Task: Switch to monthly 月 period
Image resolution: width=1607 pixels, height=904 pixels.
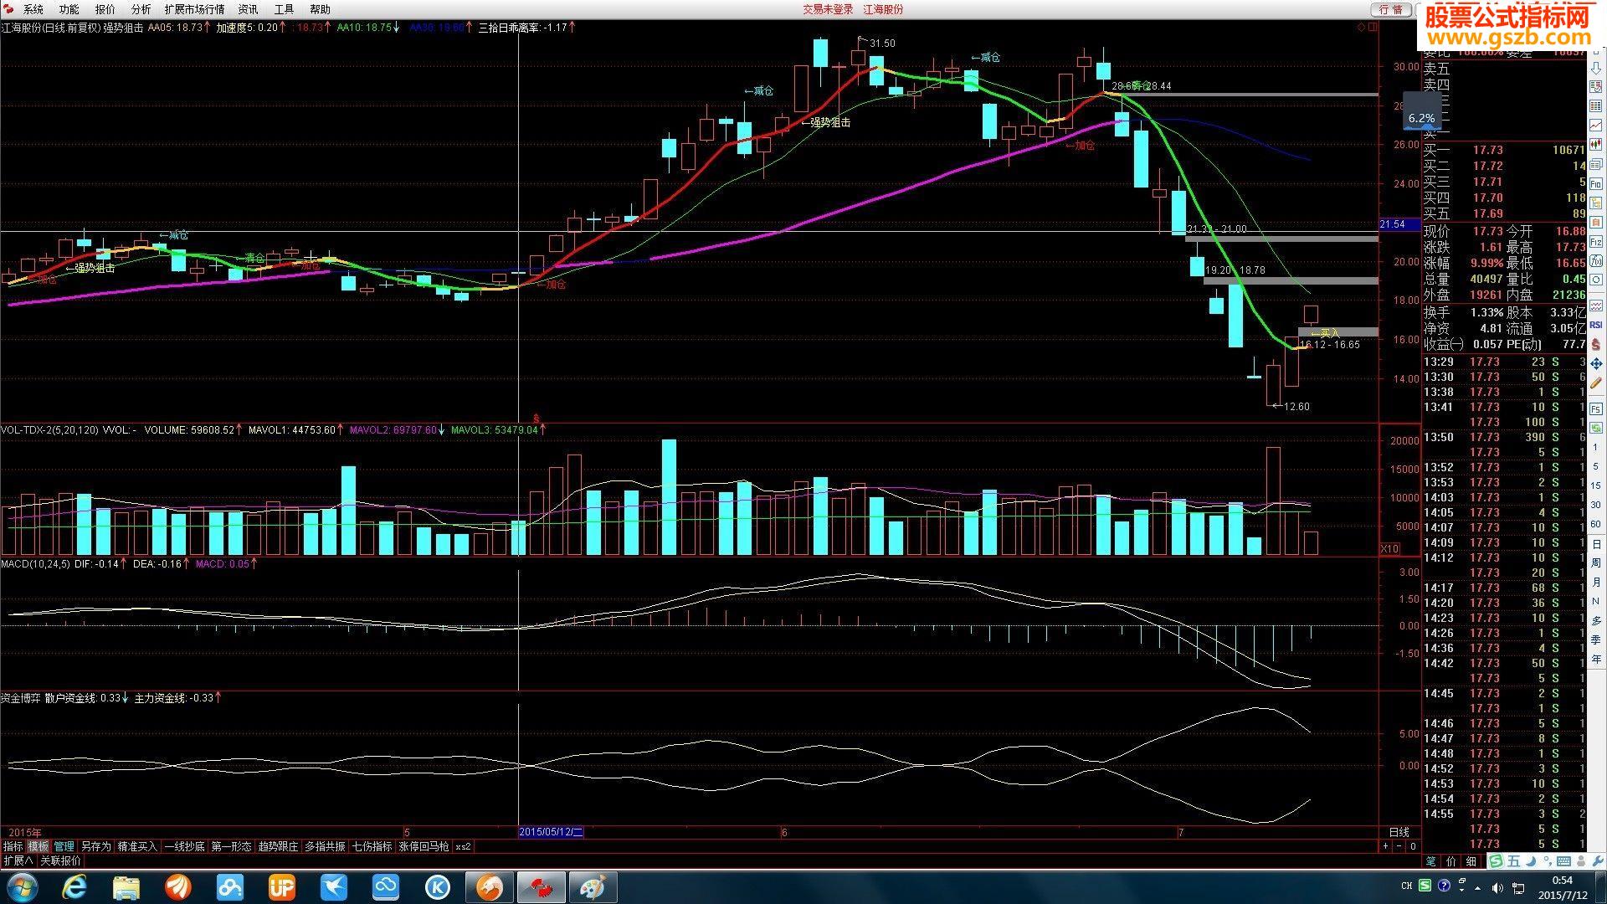Action: (x=1596, y=582)
